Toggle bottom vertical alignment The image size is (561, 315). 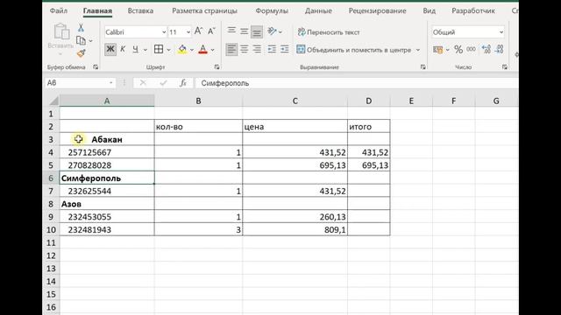257,31
